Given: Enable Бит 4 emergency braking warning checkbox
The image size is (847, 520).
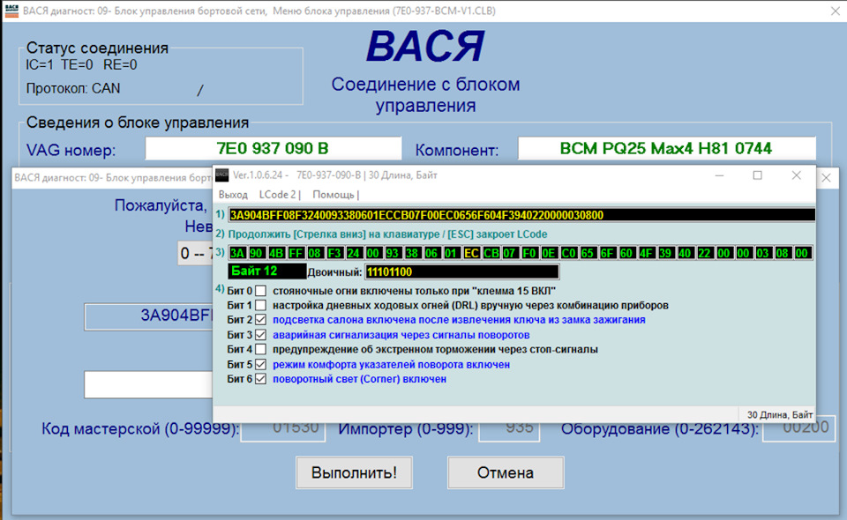Looking at the screenshot, I should (260, 350).
